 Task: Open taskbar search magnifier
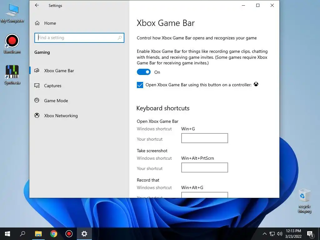[22, 234]
